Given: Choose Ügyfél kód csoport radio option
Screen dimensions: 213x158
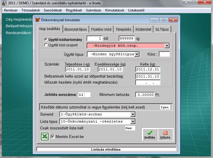Looking at the screenshot, I should [x=46, y=45].
